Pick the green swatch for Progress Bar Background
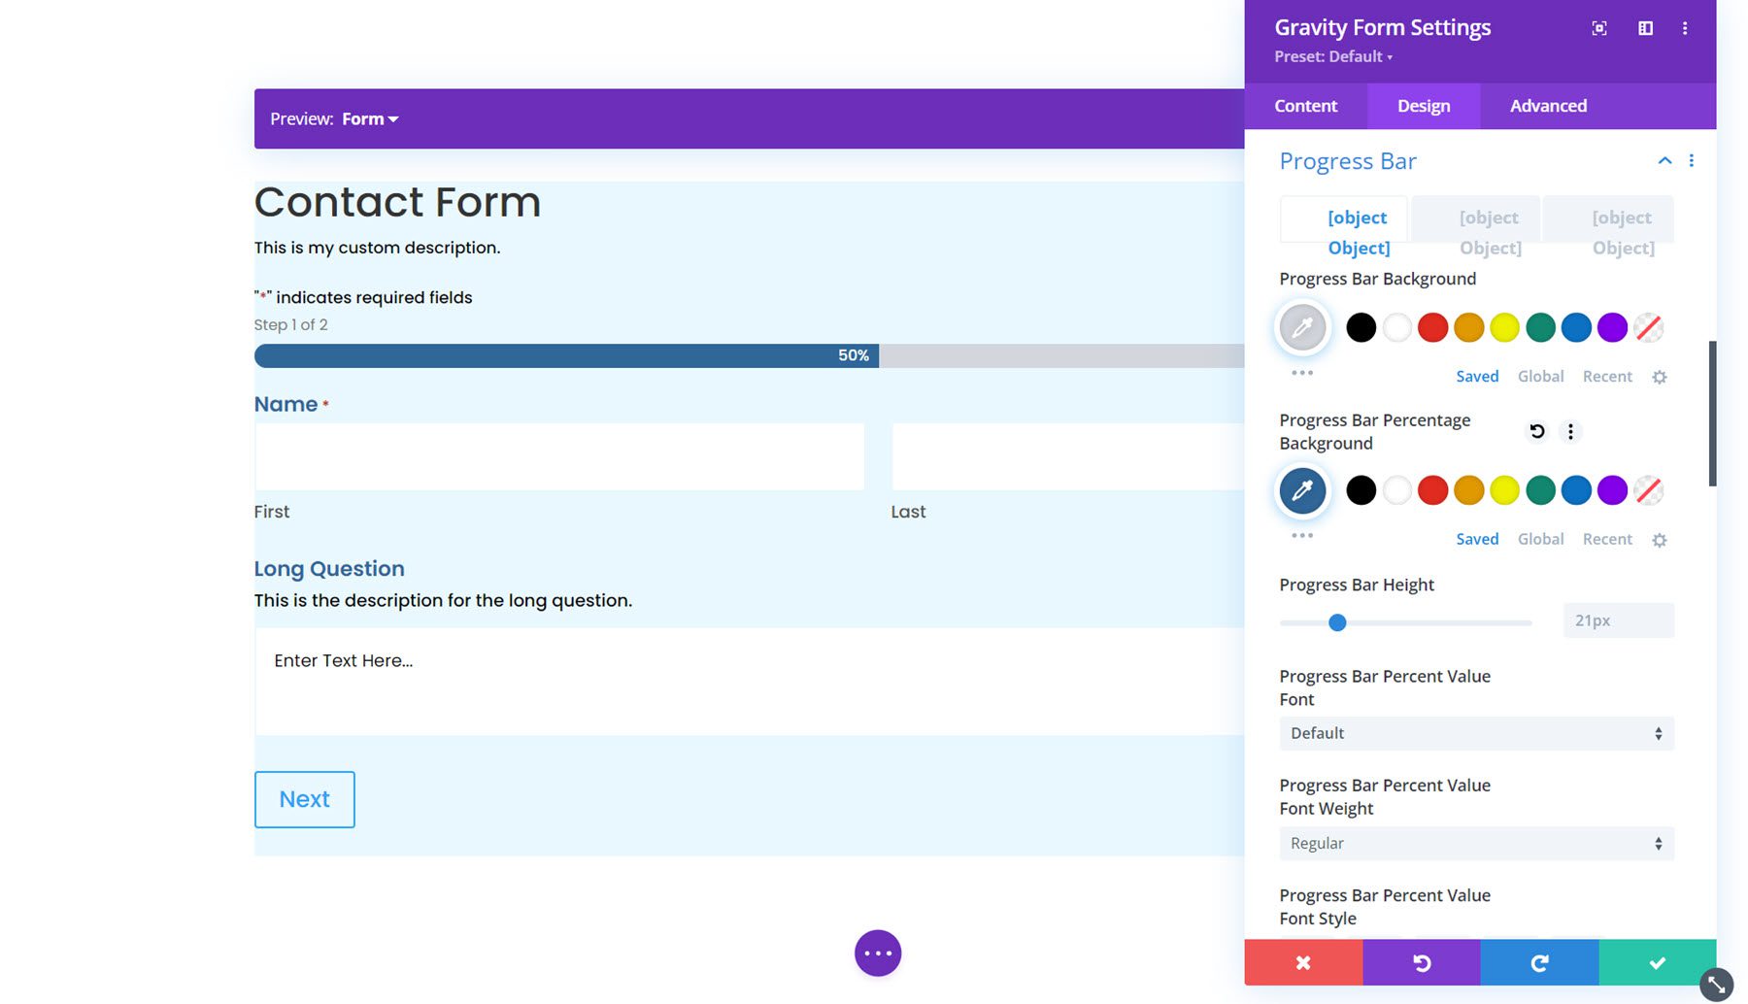 click(x=1540, y=328)
